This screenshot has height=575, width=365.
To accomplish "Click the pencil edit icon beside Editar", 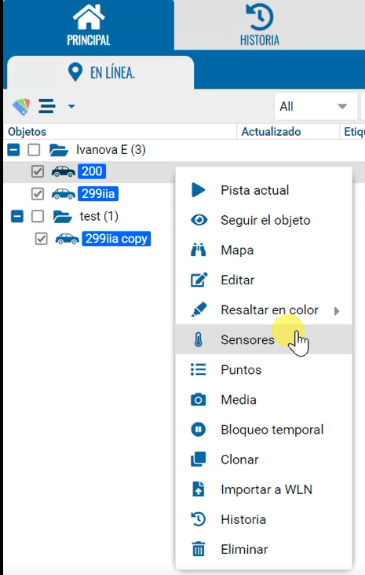I will [x=199, y=280].
